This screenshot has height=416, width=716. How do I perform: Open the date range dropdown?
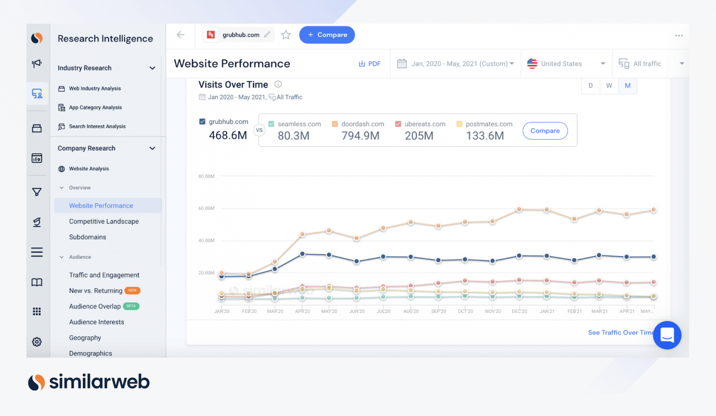click(x=455, y=64)
